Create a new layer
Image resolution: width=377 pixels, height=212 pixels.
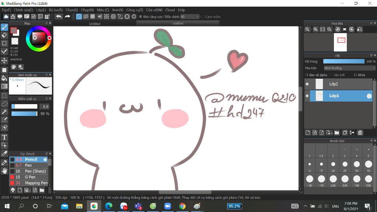pos(308,132)
